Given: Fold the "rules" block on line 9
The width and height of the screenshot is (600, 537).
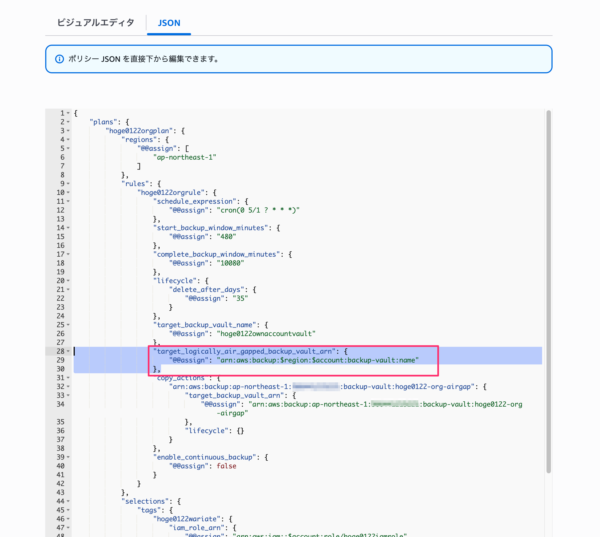Looking at the screenshot, I should pos(68,184).
